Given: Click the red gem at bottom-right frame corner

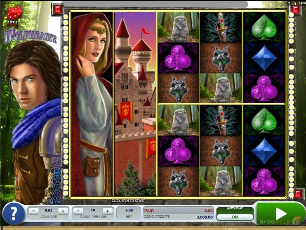Looking at the screenshot, I should [298, 194].
